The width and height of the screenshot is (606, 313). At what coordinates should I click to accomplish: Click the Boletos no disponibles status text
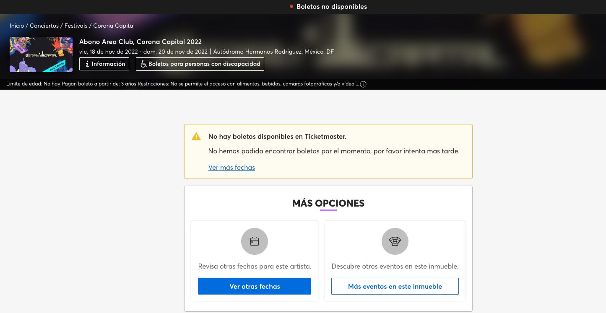[331, 7]
